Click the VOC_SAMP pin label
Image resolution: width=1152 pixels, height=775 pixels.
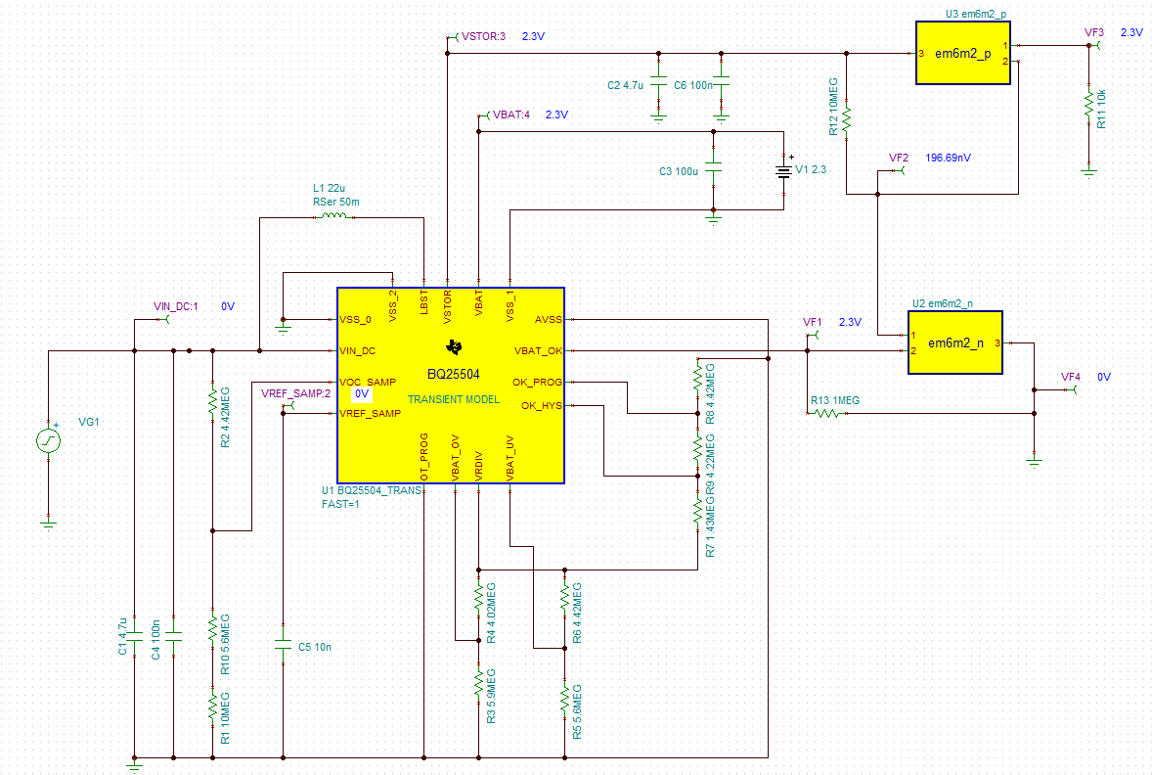[368, 382]
